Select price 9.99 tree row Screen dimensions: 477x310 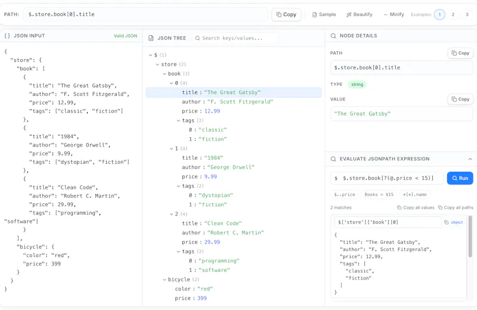(234, 176)
